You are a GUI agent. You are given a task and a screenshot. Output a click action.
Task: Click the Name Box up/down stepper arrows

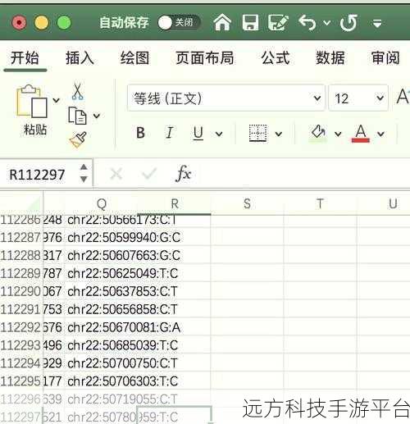point(84,173)
